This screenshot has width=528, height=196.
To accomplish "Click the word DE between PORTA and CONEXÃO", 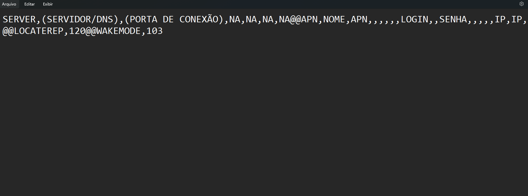I will [x=168, y=19].
